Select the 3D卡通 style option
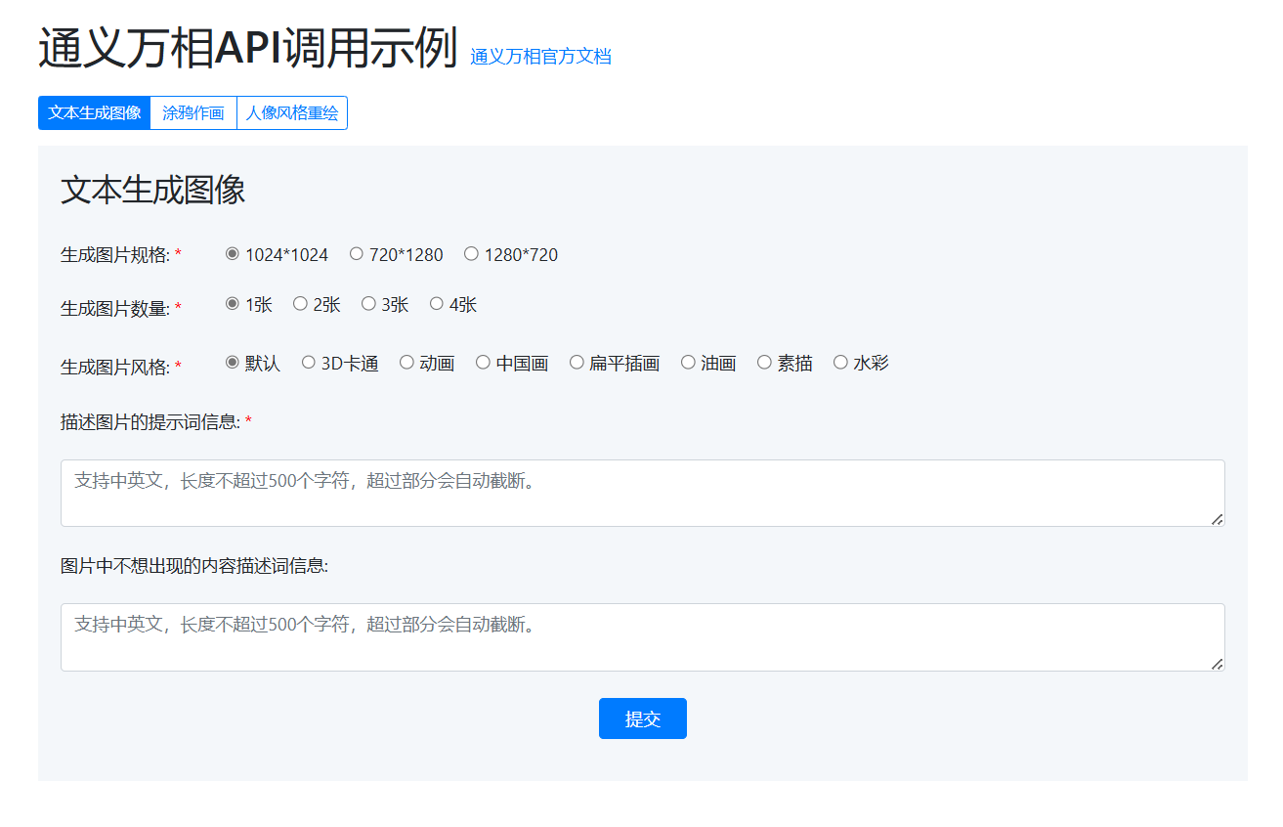Screen dimensions: 1283x827 click(x=309, y=363)
